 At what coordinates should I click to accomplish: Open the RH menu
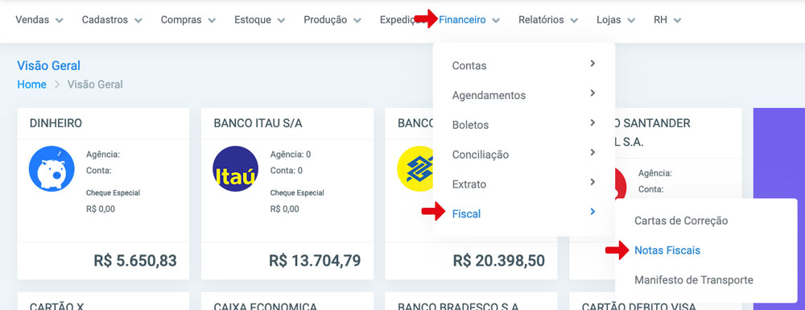667,20
